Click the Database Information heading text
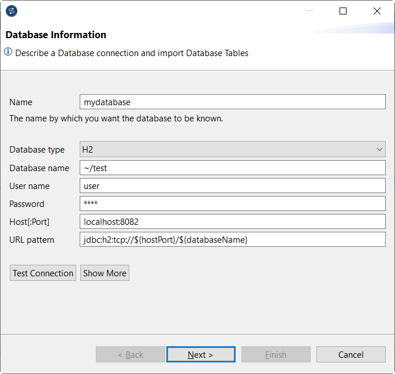395x374 pixels. [56, 35]
